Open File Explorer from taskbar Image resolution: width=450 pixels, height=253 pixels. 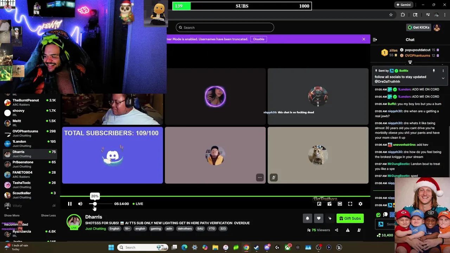click(215, 247)
